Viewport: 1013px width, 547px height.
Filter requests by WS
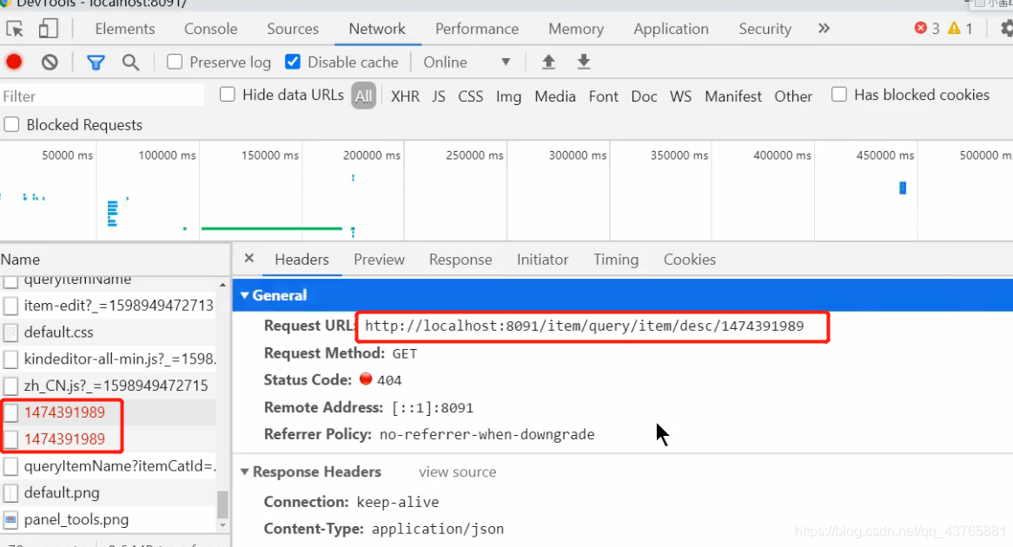pos(681,96)
